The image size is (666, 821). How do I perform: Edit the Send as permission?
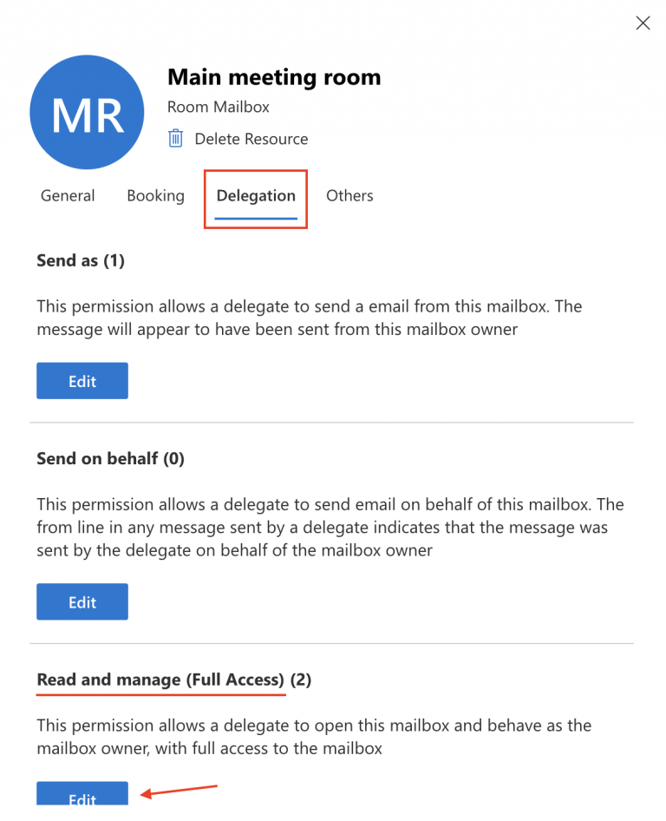point(82,380)
